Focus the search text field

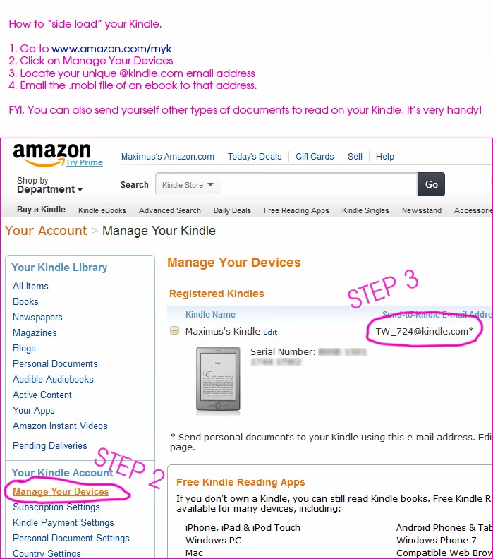[319, 185]
